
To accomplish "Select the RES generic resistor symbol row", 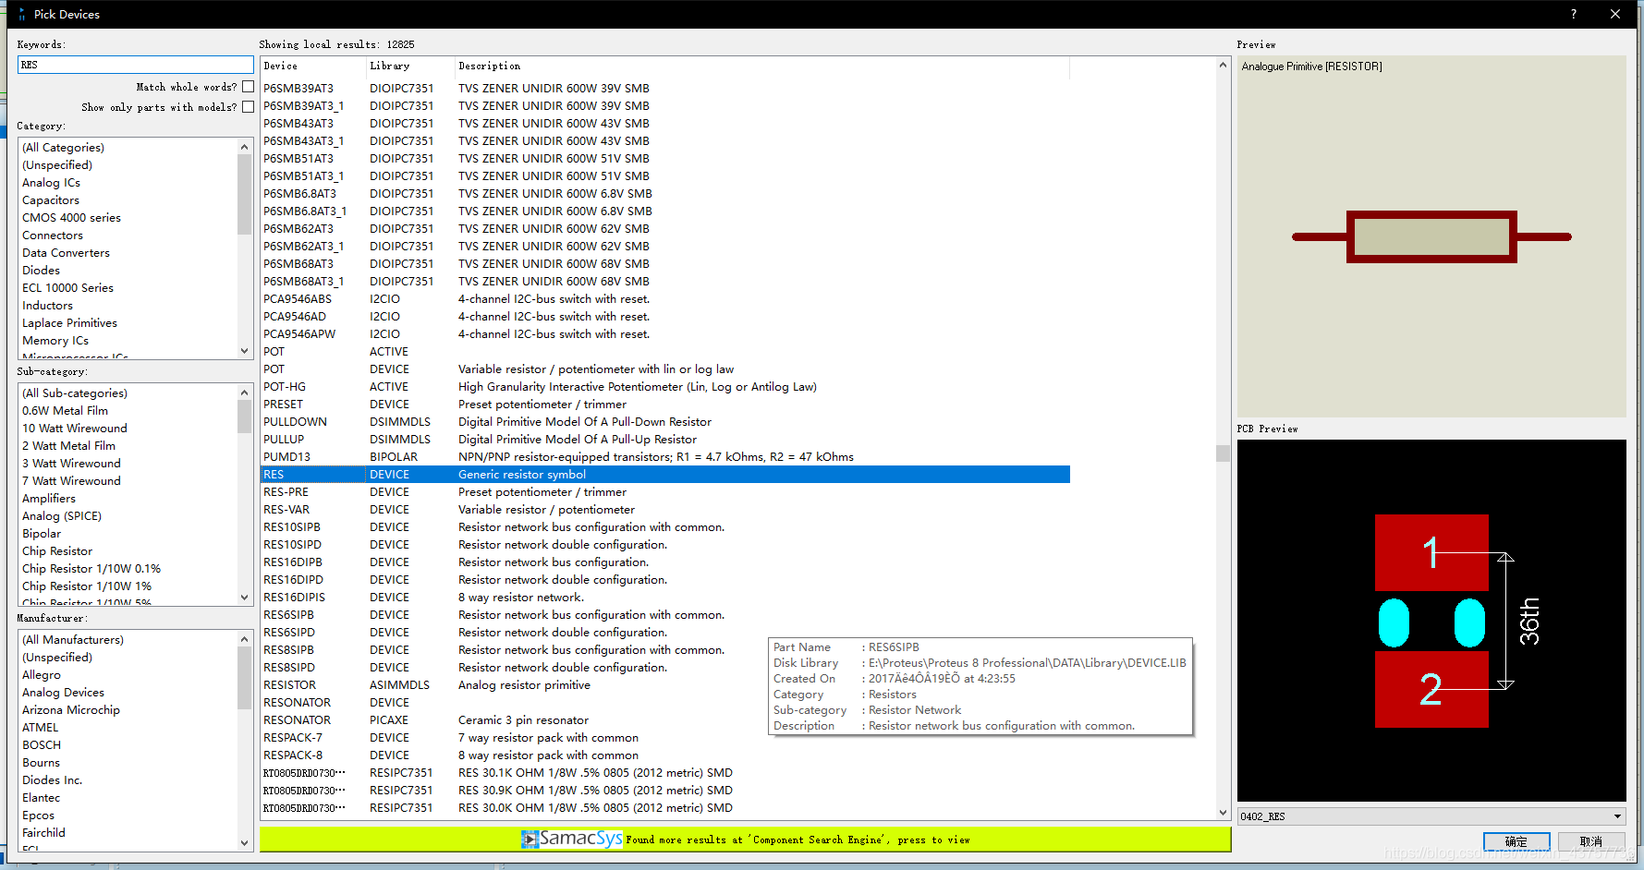I will pos(665,474).
